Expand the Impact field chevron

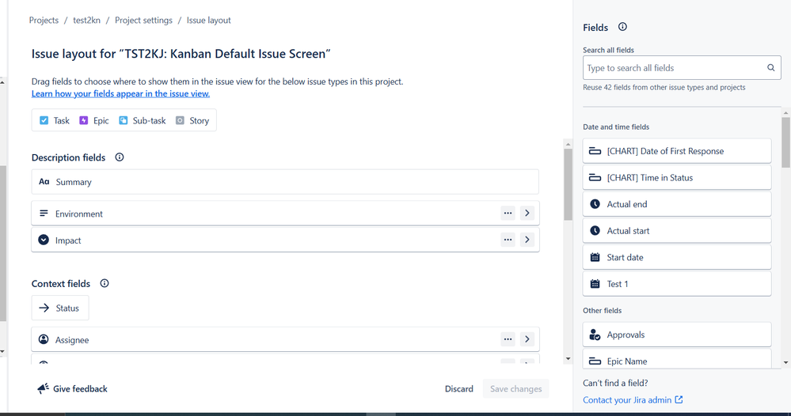(x=527, y=240)
